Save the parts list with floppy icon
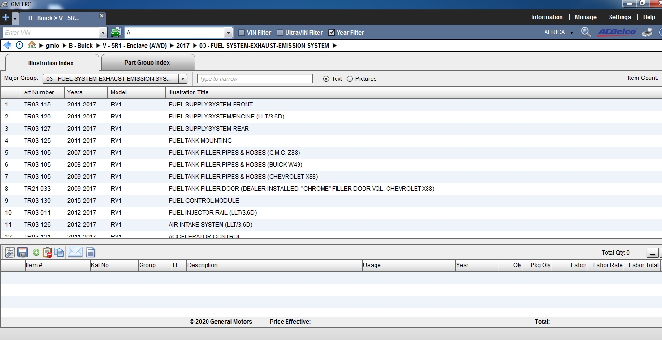 22,252
